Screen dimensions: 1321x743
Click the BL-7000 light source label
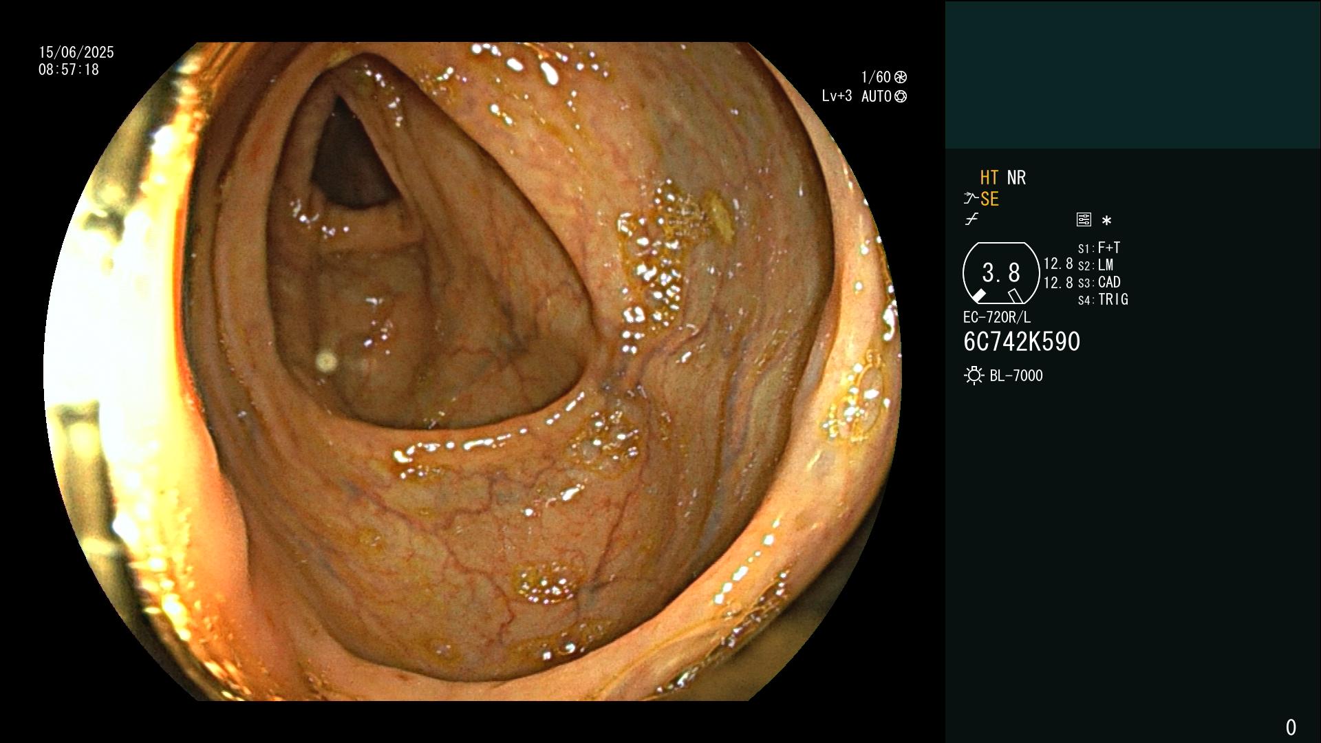(x=1016, y=376)
